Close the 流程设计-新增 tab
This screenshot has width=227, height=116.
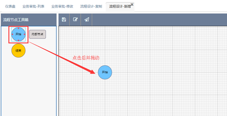(x=132, y=4)
